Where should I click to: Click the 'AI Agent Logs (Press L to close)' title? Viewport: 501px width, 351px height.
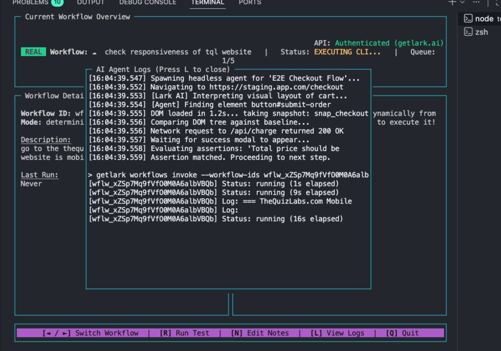pyautogui.click(x=163, y=70)
